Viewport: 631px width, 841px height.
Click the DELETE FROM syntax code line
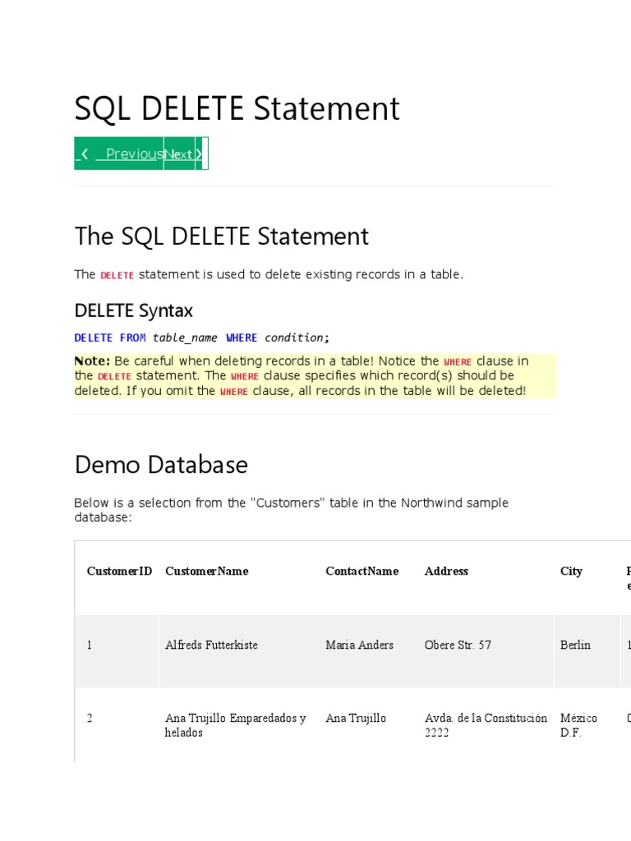(x=201, y=338)
